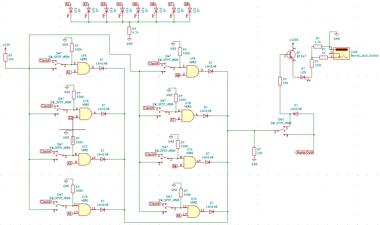Select the SW_SPDT_MSM switch near MasterOutA

coord(281,131)
